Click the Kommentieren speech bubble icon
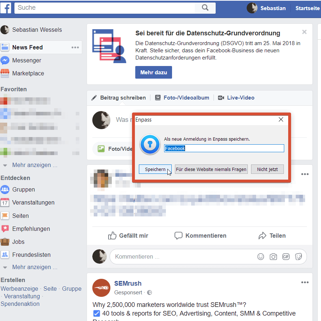321x321 pixels. (x=178, y=236)
